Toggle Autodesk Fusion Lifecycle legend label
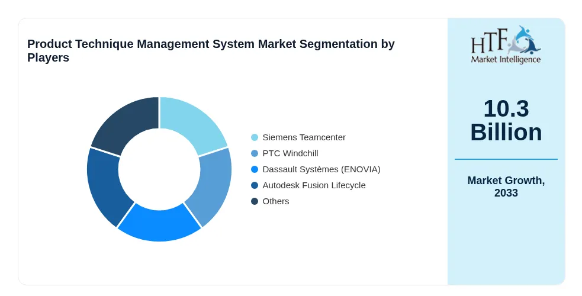Screen dimensions: 582x296 click(x=314, y=185)
